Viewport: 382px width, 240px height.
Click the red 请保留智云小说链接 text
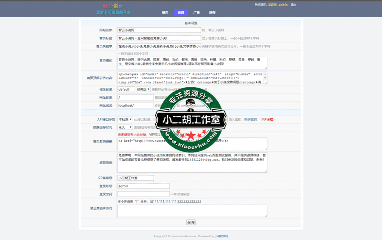click(132, 135)
